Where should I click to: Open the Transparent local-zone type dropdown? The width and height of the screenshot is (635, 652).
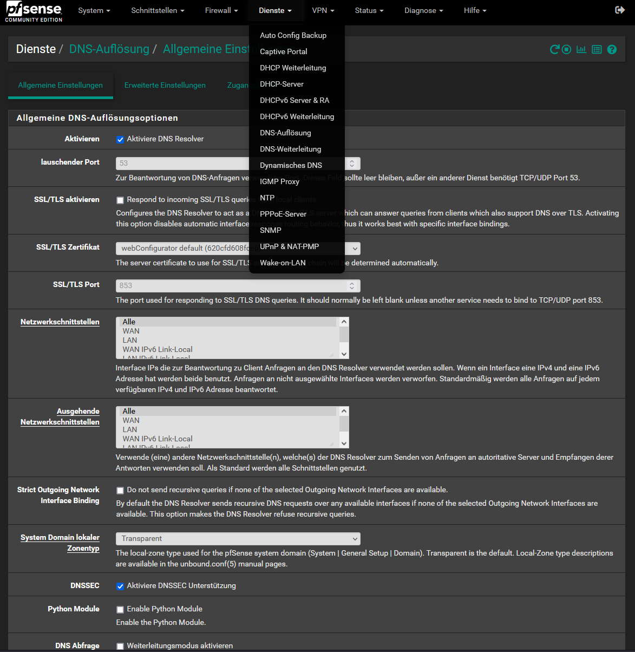pos(238,539)
